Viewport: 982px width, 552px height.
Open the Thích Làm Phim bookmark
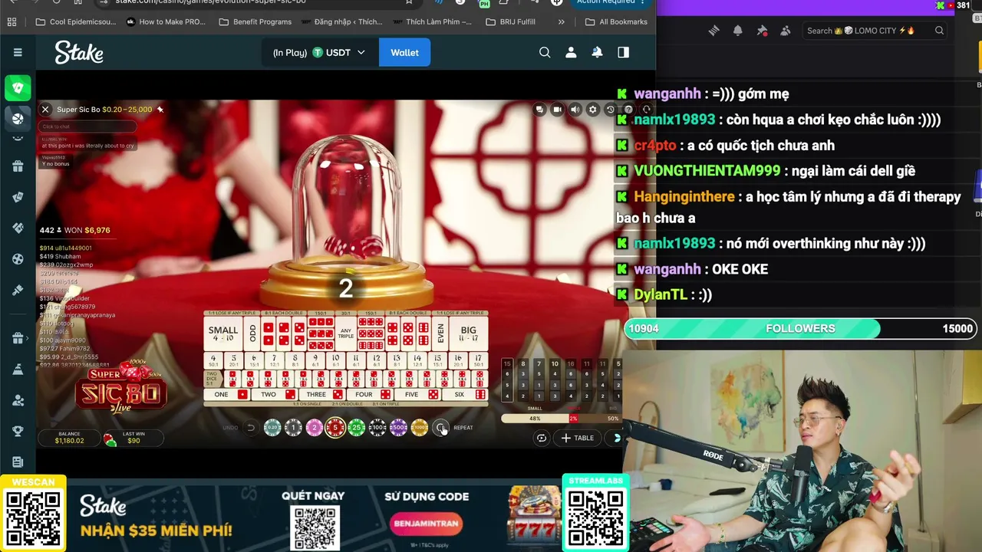coord(431,21)
